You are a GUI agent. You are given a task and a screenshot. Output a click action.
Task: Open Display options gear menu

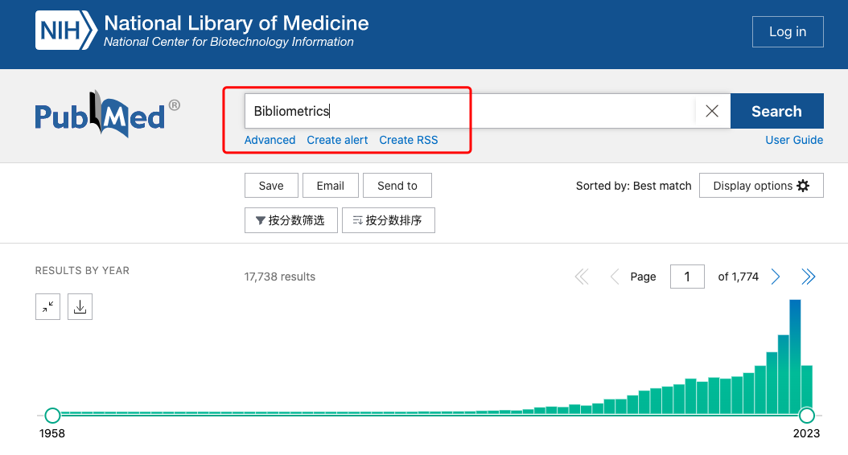point(761,186)
